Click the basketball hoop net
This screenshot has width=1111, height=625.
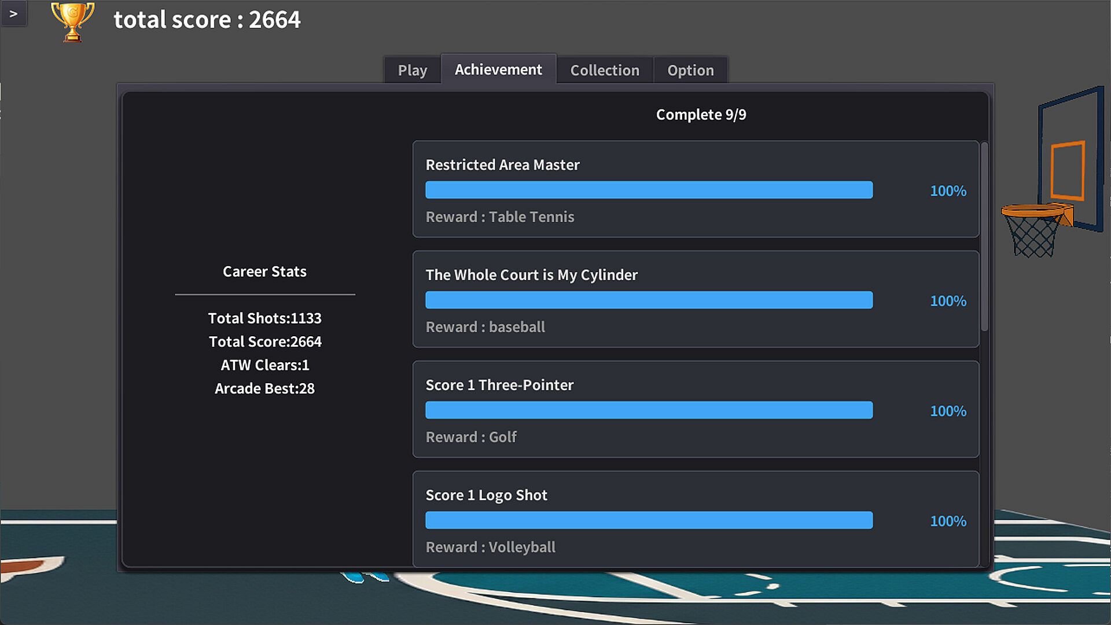click(1033, 236)
